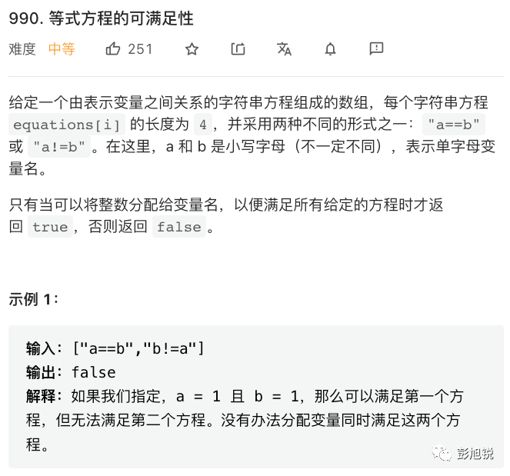Click the share icon
This screenshot has height=476, width=510.
pyautogui.click(x=238, y=49)
